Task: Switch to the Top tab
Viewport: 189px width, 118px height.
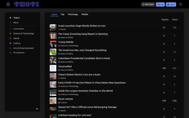Action: coord(62,14)
